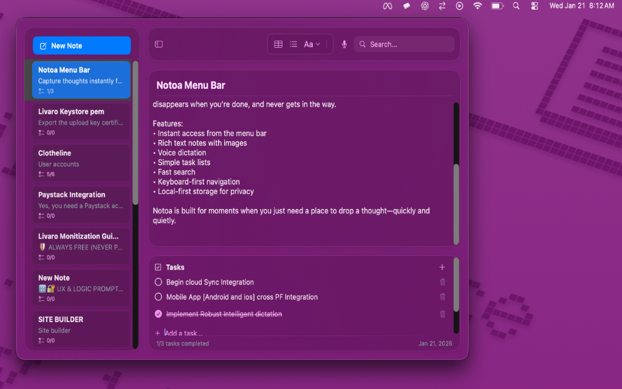The height and width of the screenshot is (389, 622).
Task: Switch to the SITE BUILDER note
Action: (x=81, y=329)
